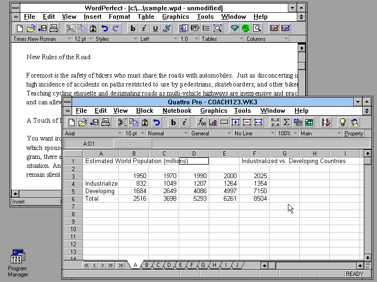
Task: Click the f(x) function icon in Quattro Pro
Action: coord(202,123)
